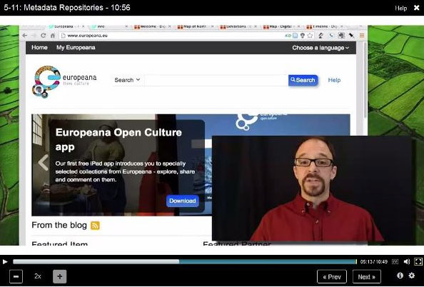The width and height of the screenshot is (424, 287).
Task: Toggle fullscreen video mode
Action: (418, 261)
